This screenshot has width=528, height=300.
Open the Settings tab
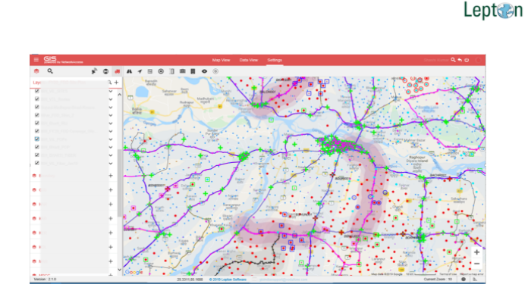[275, 60]
